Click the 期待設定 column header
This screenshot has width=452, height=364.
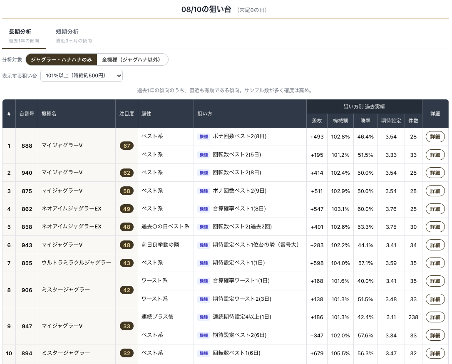391,121
